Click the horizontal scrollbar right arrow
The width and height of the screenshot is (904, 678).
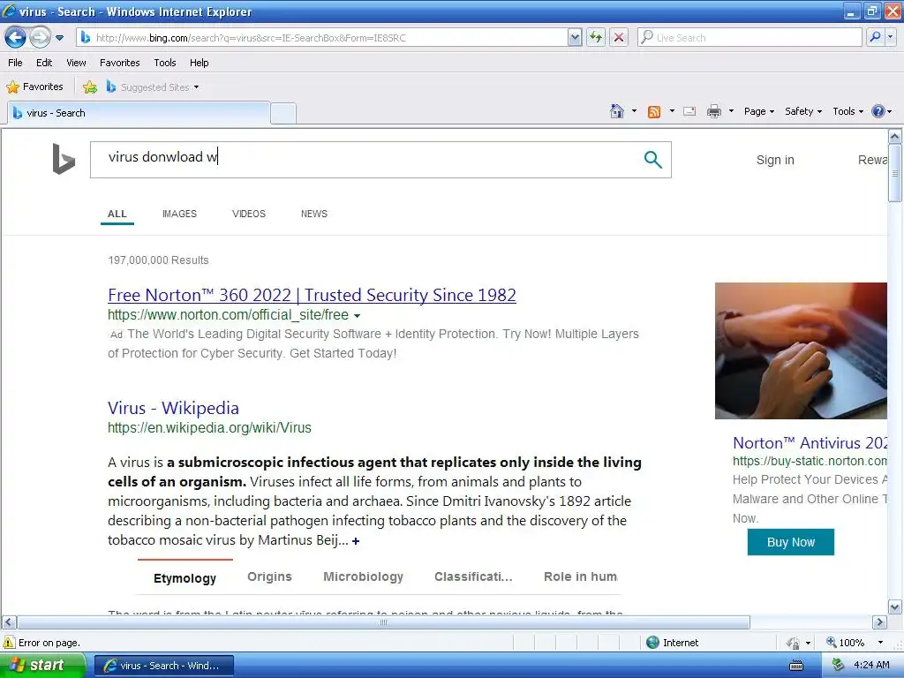pos(879,622)
